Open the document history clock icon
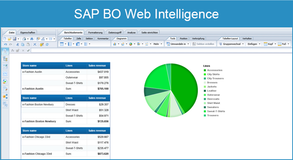The width and height of the screenshot is (293, 160). click(x=38, y=39)
